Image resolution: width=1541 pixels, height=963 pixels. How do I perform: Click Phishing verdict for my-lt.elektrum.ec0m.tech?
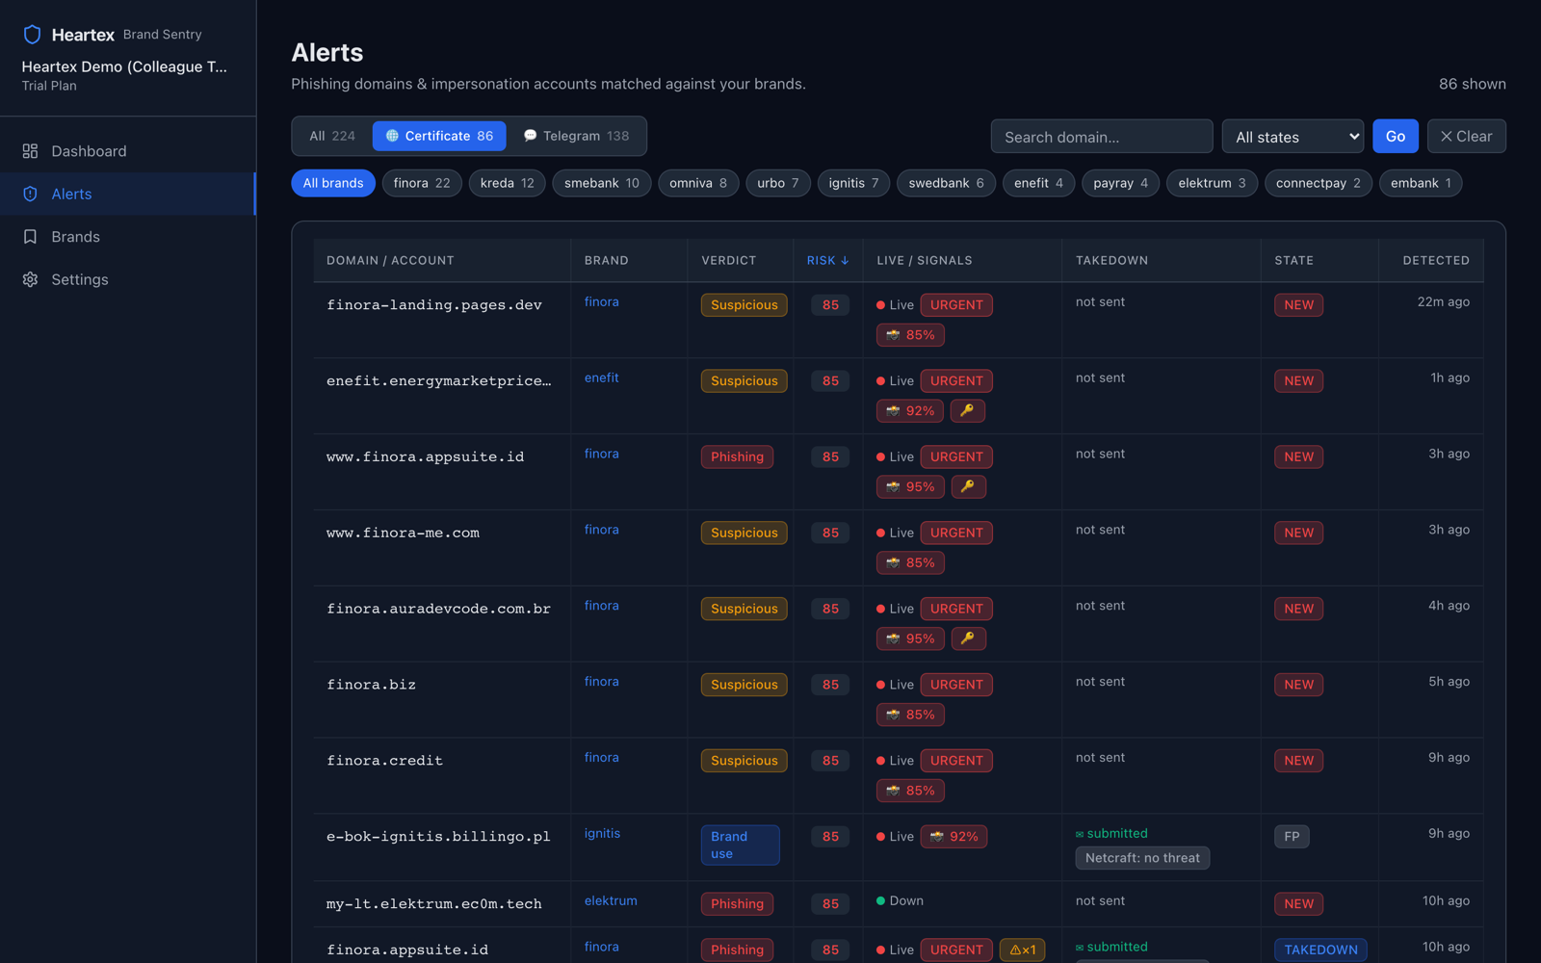point(737,904)
